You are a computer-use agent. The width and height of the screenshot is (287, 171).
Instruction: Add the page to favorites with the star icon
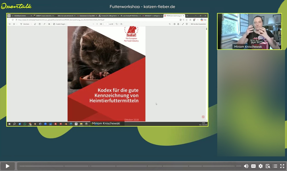[x=187, y=20]
